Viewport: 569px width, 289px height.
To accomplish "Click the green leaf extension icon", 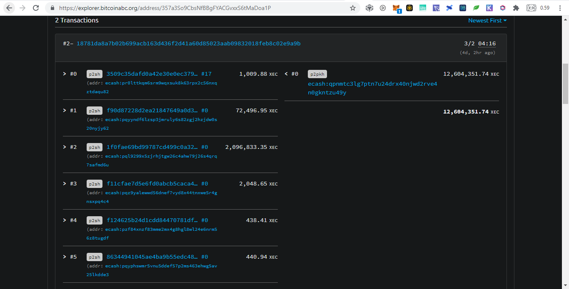I will pos(476,8).
